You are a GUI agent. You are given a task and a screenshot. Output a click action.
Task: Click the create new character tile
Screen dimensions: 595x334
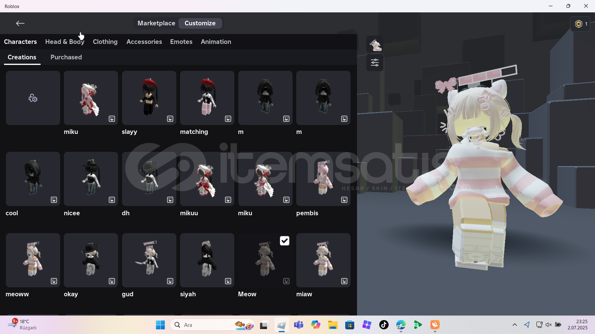pyautogui.click(x=33, y=98)
